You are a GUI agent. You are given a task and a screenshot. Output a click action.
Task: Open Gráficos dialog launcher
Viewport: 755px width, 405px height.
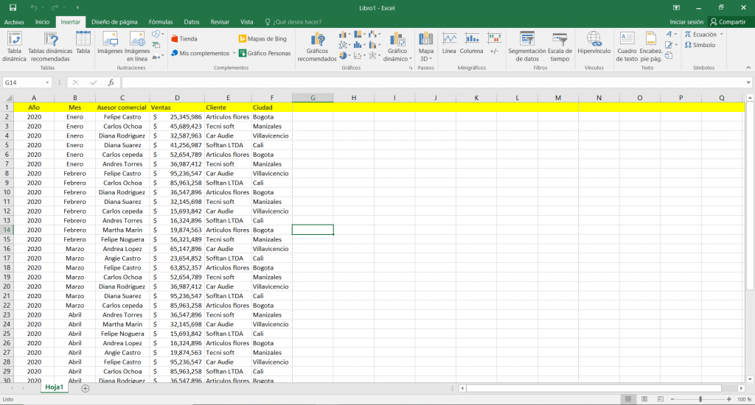tap(411, 68)
